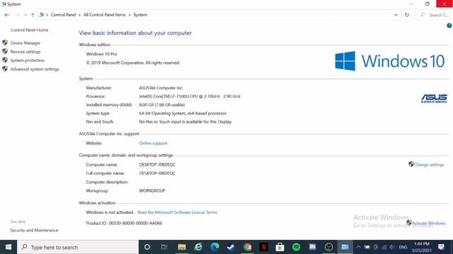Open the clock showing 1:44 PM
453x254 pixels.
pyautogui.click(x=422, y=247)
